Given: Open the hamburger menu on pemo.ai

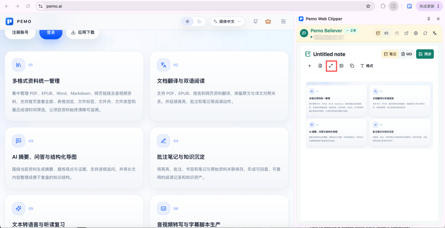Looking at the screenshot, I should click(283, 21).
